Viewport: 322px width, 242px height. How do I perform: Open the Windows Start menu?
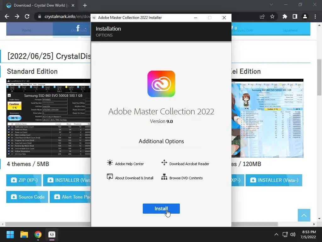click(x=10, y=234)
